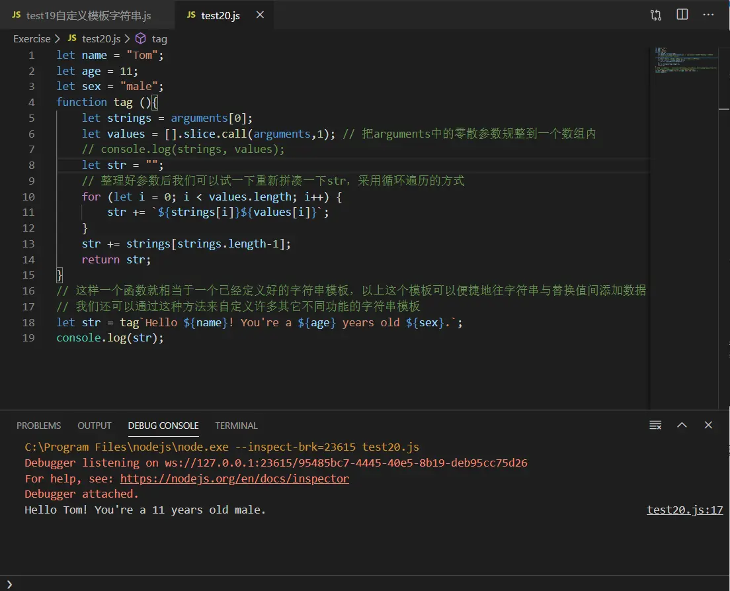Image resolution: width=730 pixels, height=591 pixels.
Task: Split the editor to the right
Action: pos(682,15)
